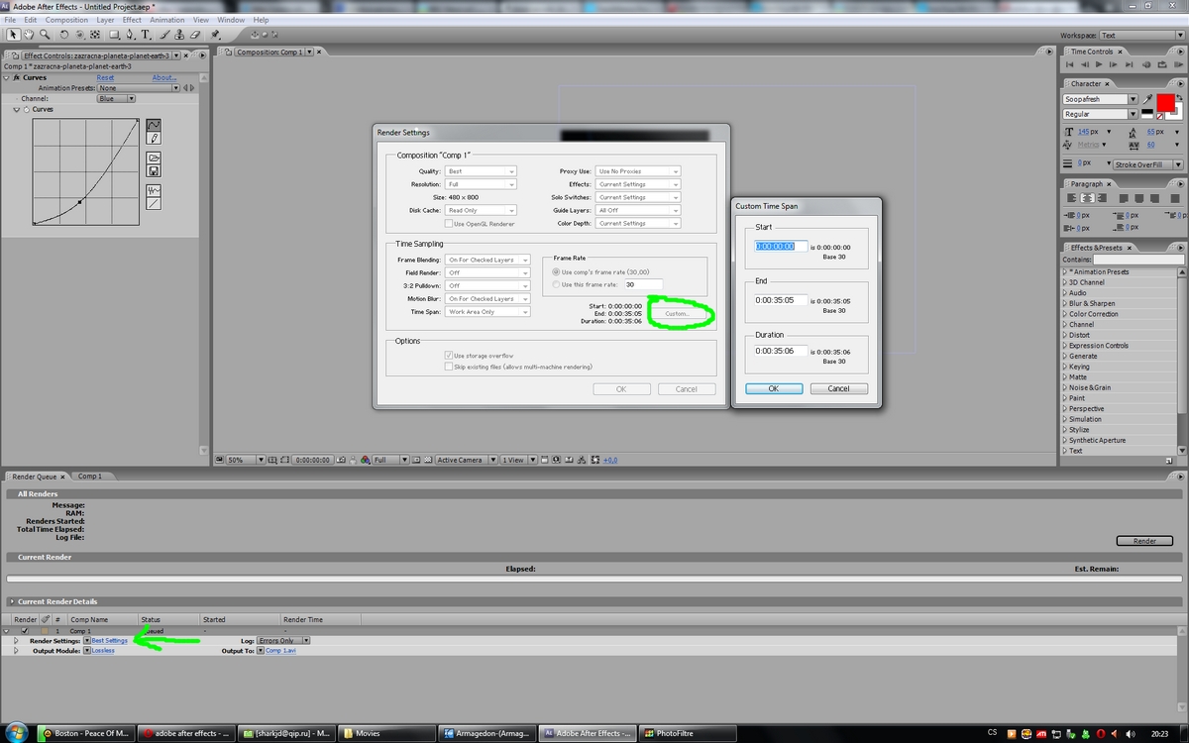Expand the Current Render Details section
Viewport: 1189px width, 743px height.
pyautogui.click(x=11, y=601)
